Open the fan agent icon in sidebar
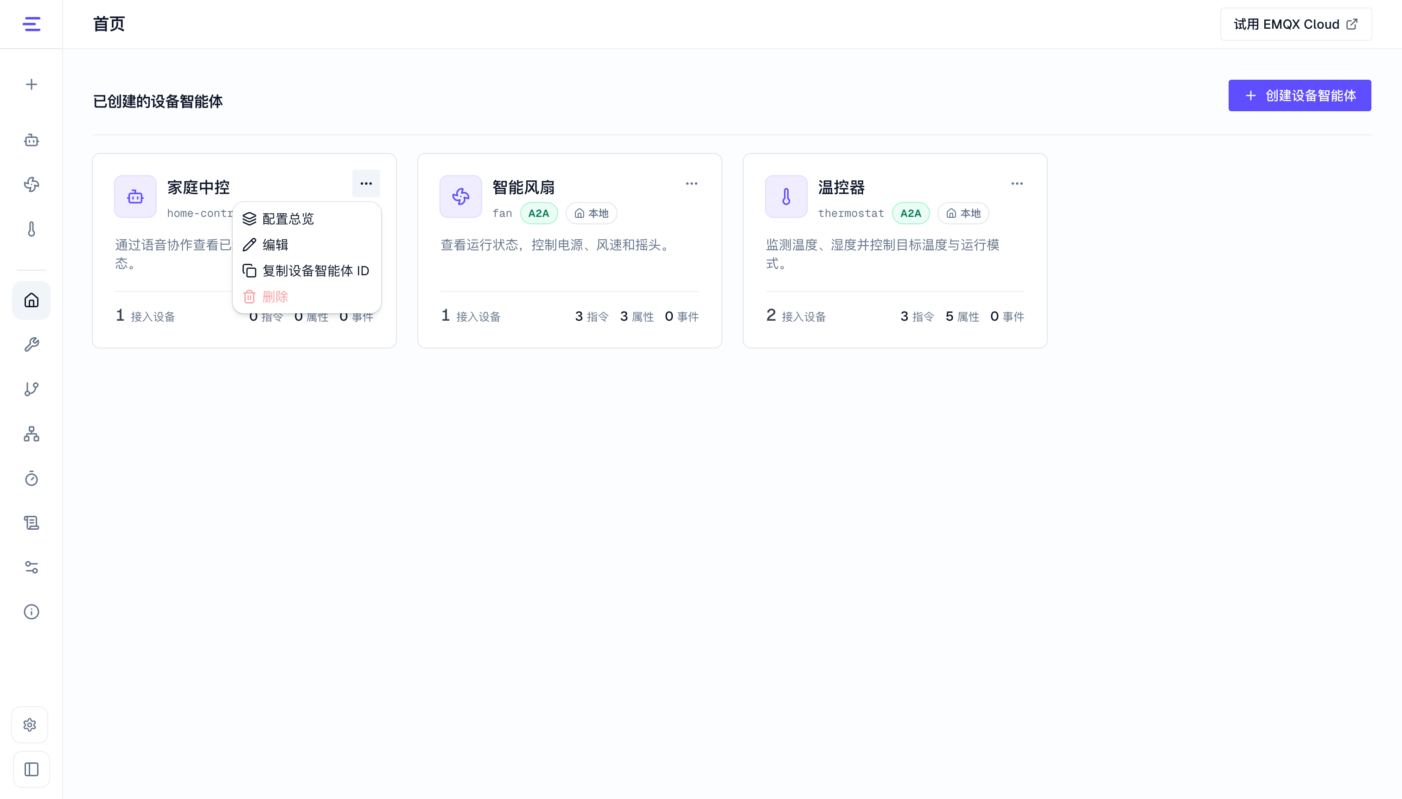Viewport: 1402px width, 799px height. point(31,184)
